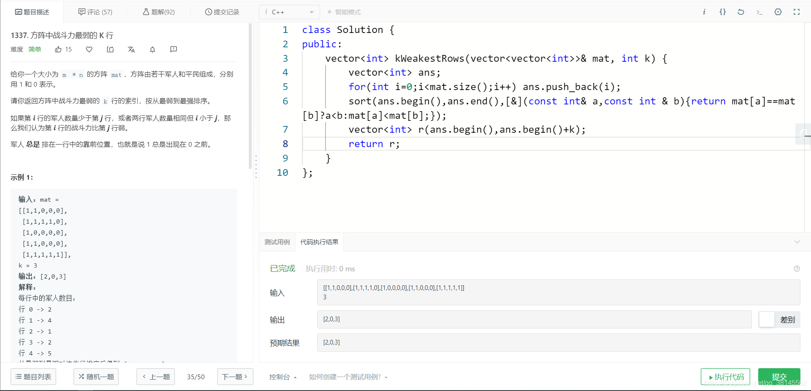Click the 执行用时: 0 ms text
Screen dimensions: 811x391
click(330, 269)
